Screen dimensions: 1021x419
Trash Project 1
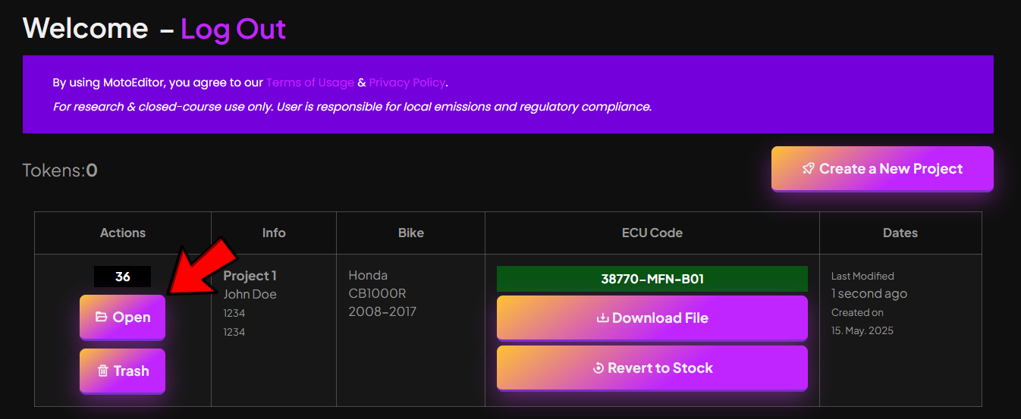(x=122, y=371)
